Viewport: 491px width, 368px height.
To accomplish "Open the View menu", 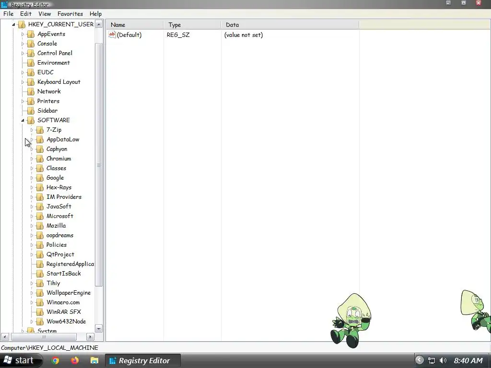I will coord(45,14).
